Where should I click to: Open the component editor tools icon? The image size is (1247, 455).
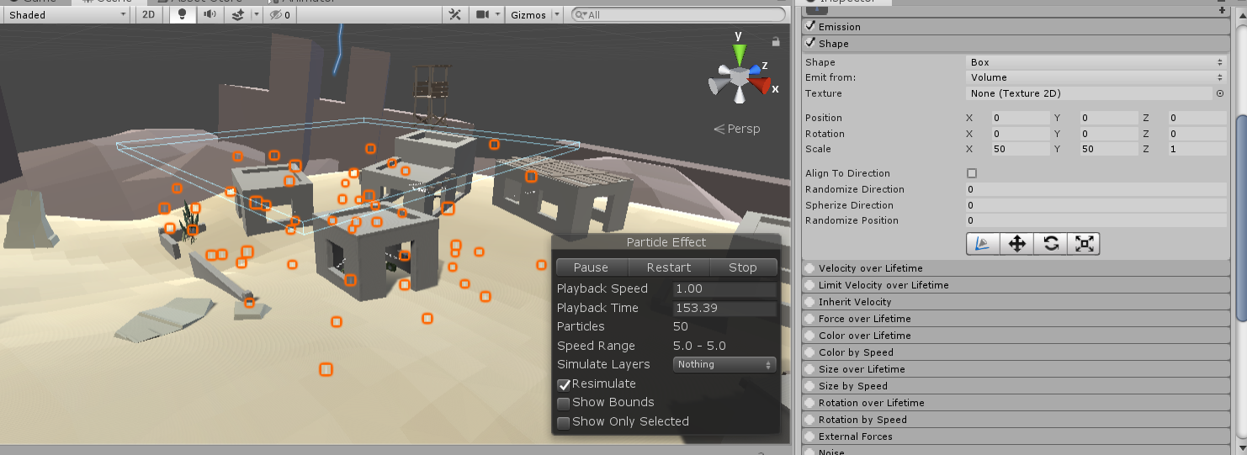pos(454,15)
